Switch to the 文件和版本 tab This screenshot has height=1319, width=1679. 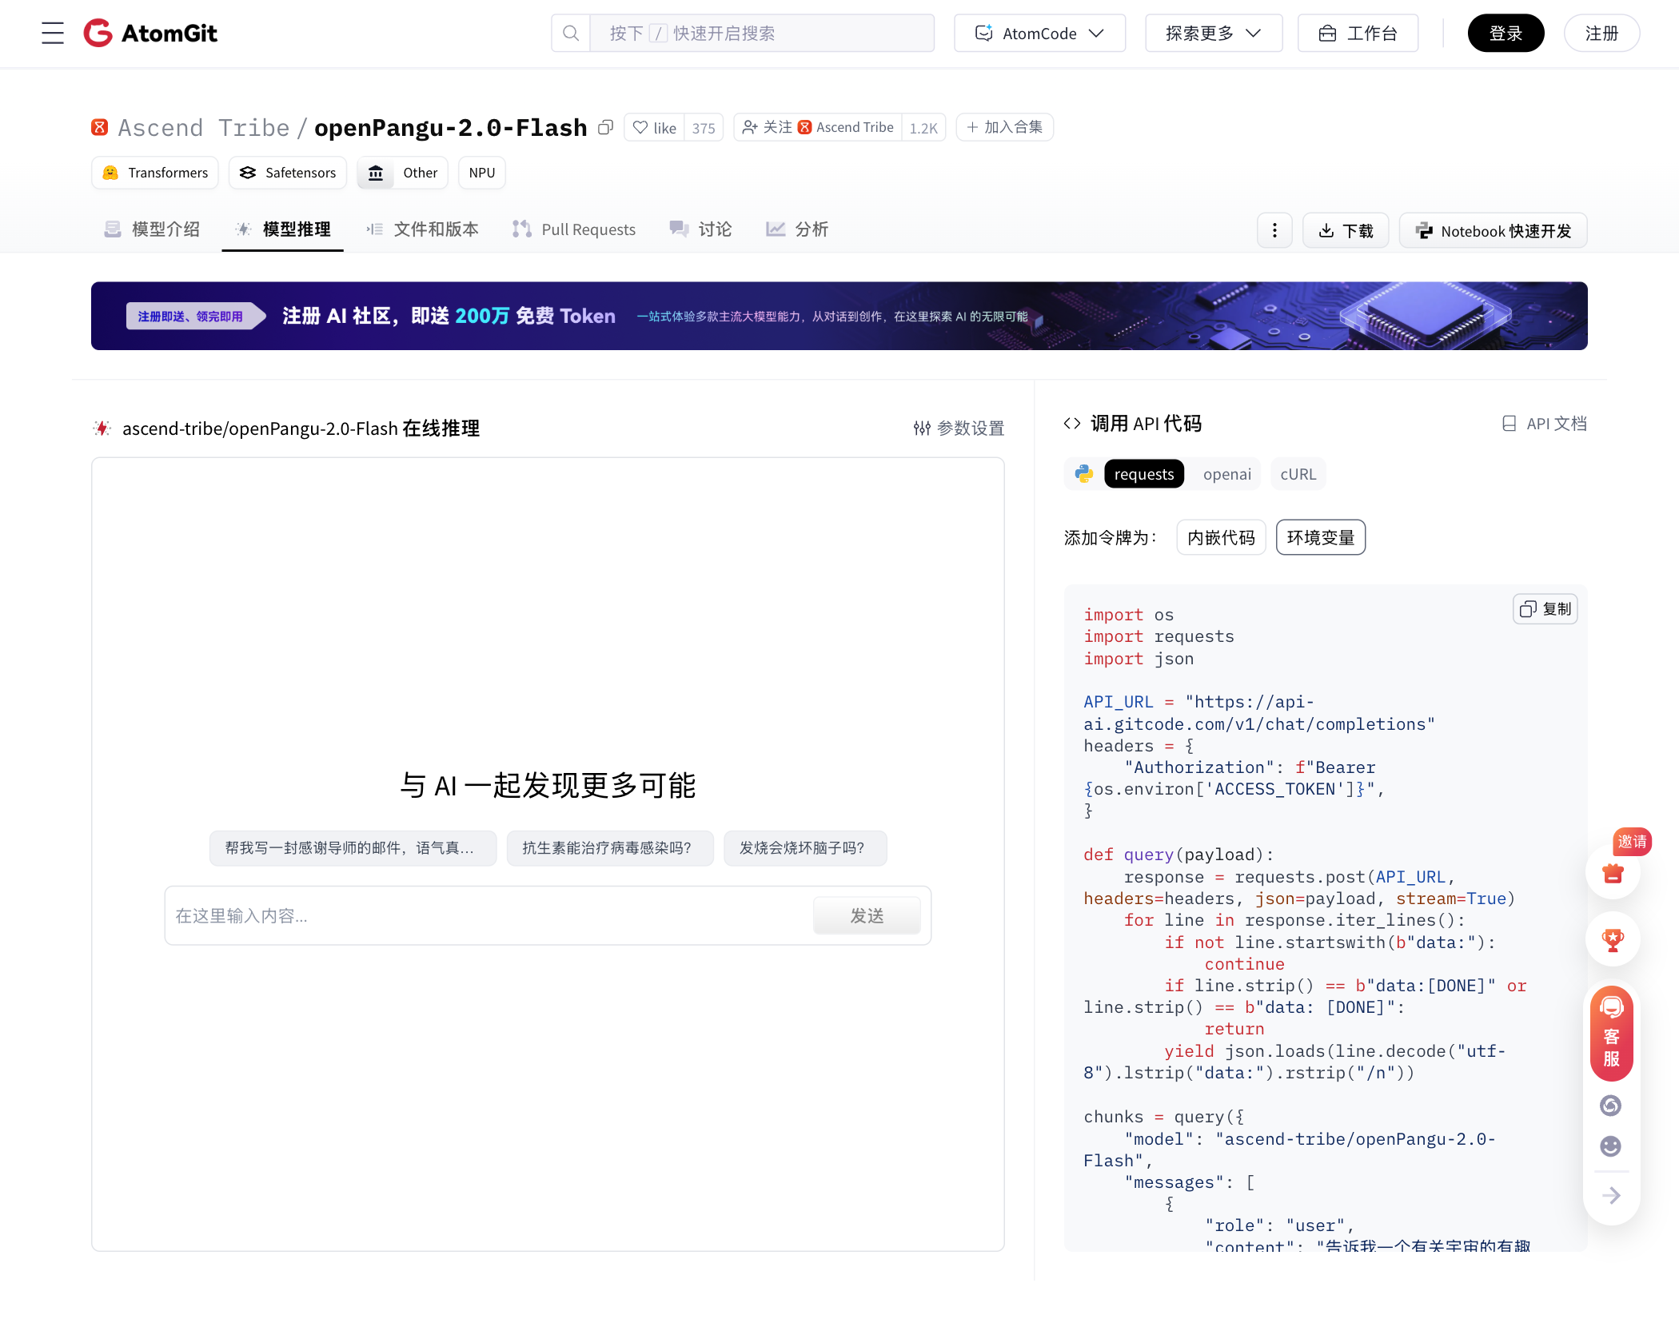[422, 229]
